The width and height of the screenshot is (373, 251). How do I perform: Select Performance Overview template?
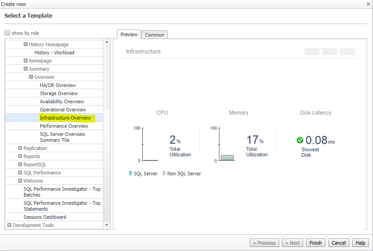[64, 126]
